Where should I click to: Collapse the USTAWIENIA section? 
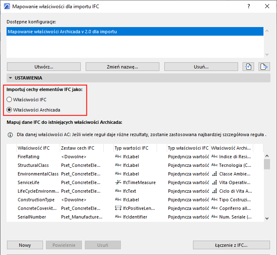[x=10, y=78]
